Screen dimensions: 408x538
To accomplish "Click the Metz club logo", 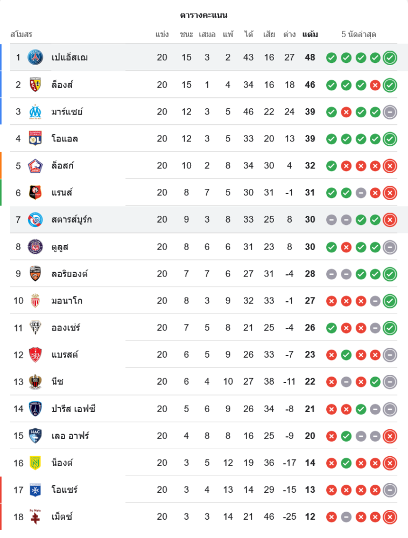I will (36, 516).
